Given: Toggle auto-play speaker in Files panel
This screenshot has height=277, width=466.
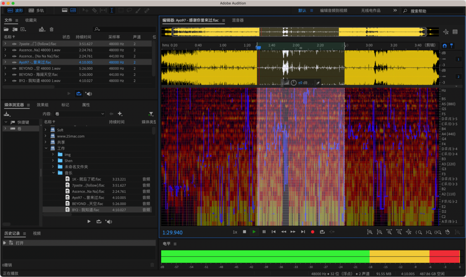Looking at the screenshot, I should (x=89, y=94).
